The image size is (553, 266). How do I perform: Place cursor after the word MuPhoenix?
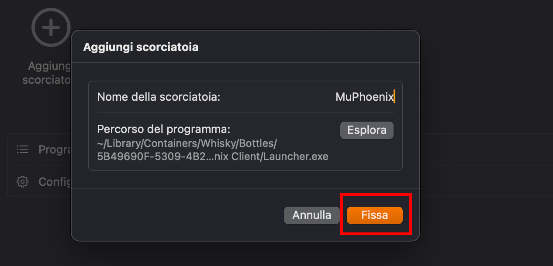click(394, 97)
